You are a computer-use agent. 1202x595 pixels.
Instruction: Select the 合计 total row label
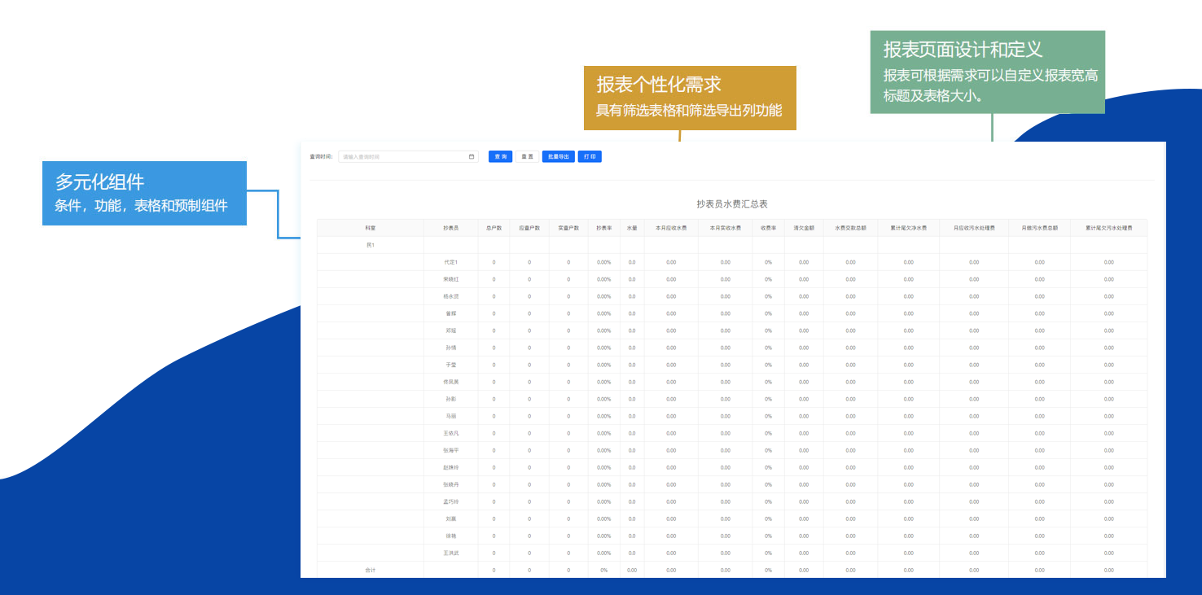tap(371, 570)
